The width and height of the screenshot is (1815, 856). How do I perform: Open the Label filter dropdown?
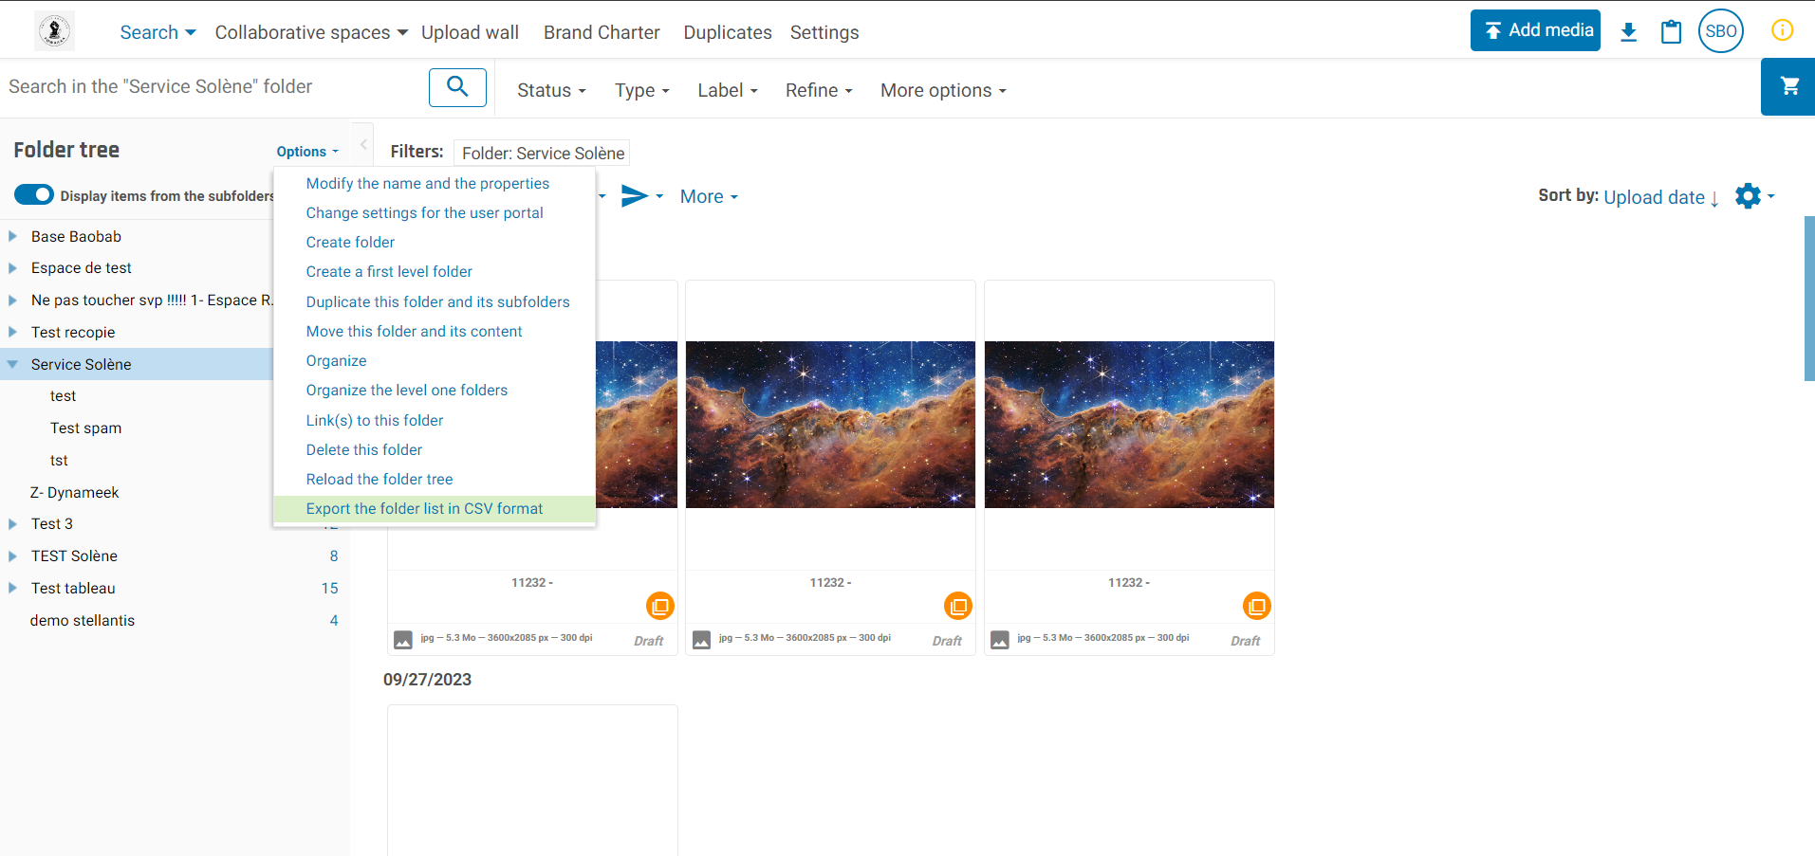(728, 90)
